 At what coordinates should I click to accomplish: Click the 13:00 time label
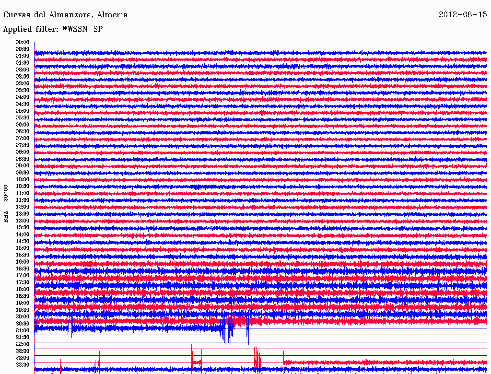click(x=23, y=221)
